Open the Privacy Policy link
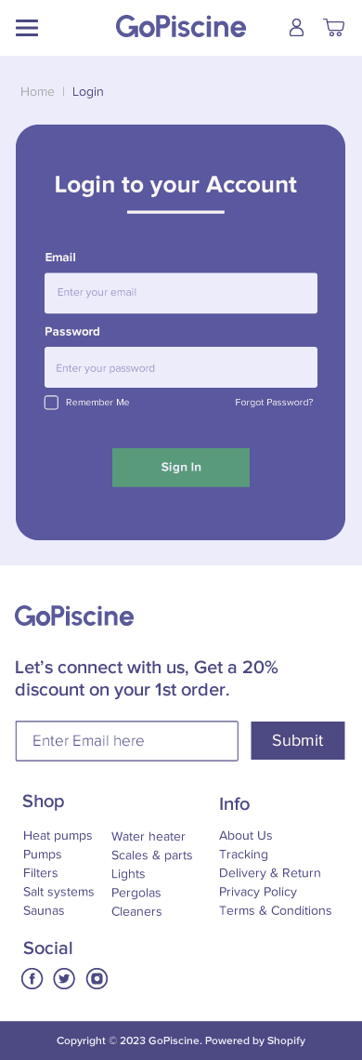The image size is (362, 1060). pyautogui.click(x=258, y=892)
